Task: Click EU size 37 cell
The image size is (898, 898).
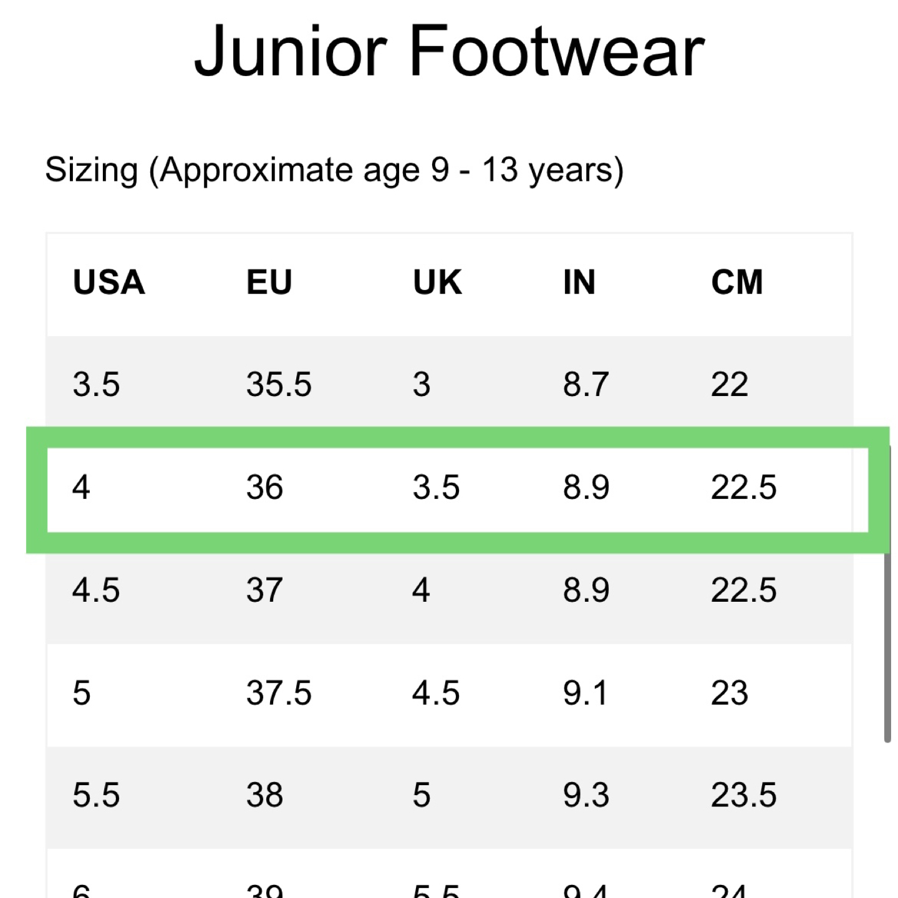Action: pos(264,590)
